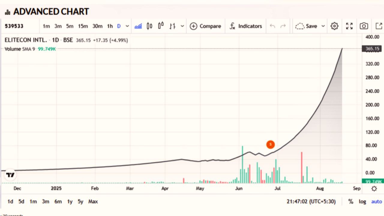
Task: Select the 1h interval tab
Action: coord(109,26)
